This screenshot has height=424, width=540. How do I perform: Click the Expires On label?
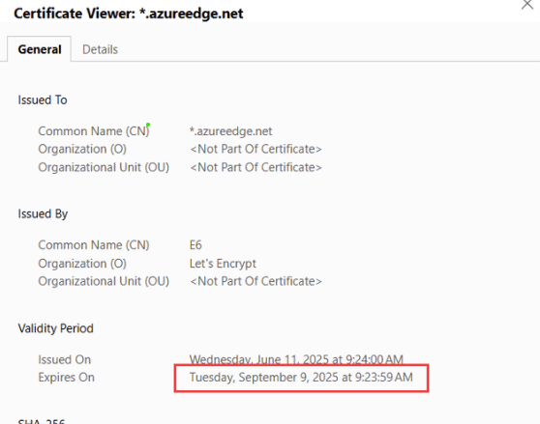coord(66,378)
